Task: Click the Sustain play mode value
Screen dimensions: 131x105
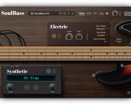Action: [x=101, y=35]
